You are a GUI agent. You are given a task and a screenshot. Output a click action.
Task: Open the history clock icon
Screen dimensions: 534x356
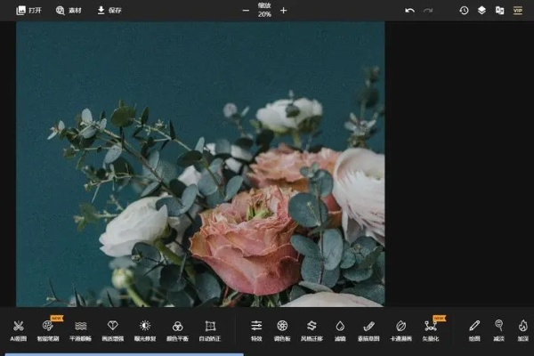pos(464,10)
